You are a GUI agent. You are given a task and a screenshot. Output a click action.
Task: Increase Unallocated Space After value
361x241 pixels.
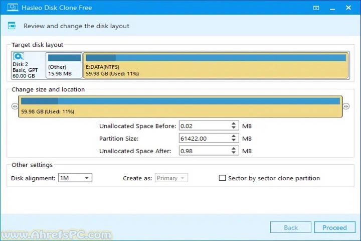coord(234,149)
